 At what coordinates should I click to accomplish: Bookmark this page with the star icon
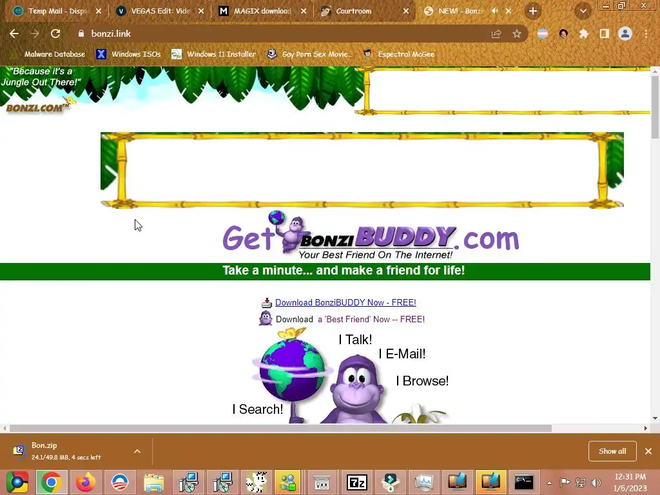tap(517, 34)
